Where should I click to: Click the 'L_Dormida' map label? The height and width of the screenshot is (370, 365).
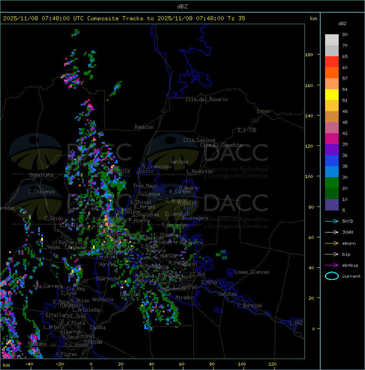coord(250,305)
